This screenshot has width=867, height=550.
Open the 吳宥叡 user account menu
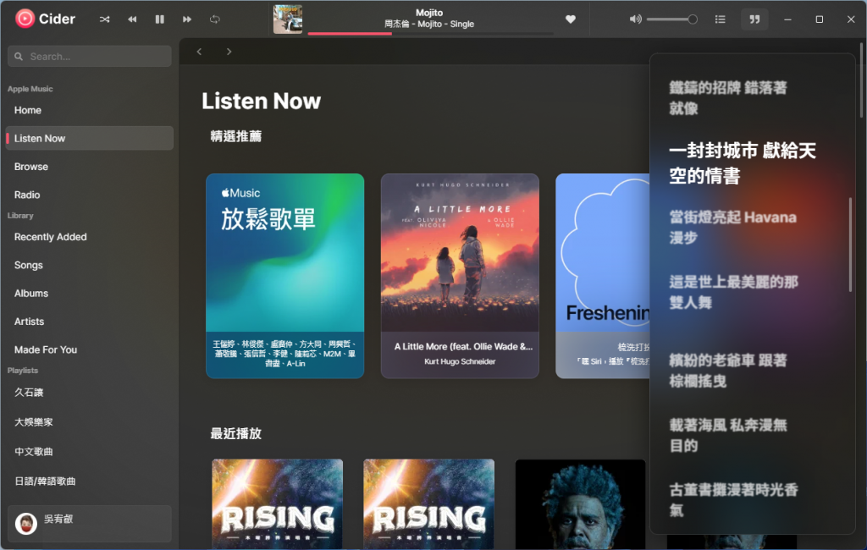90,523
